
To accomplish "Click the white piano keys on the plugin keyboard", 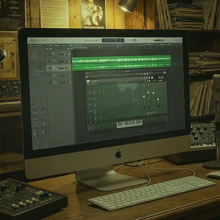I will coord(129,123).
